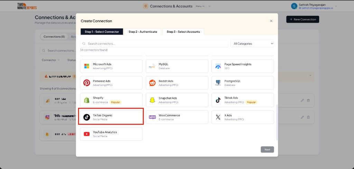The width and height of the screenshot is (354, 169).
Task: Select the WooCommerce connector logo
Action: pos(152,117)
